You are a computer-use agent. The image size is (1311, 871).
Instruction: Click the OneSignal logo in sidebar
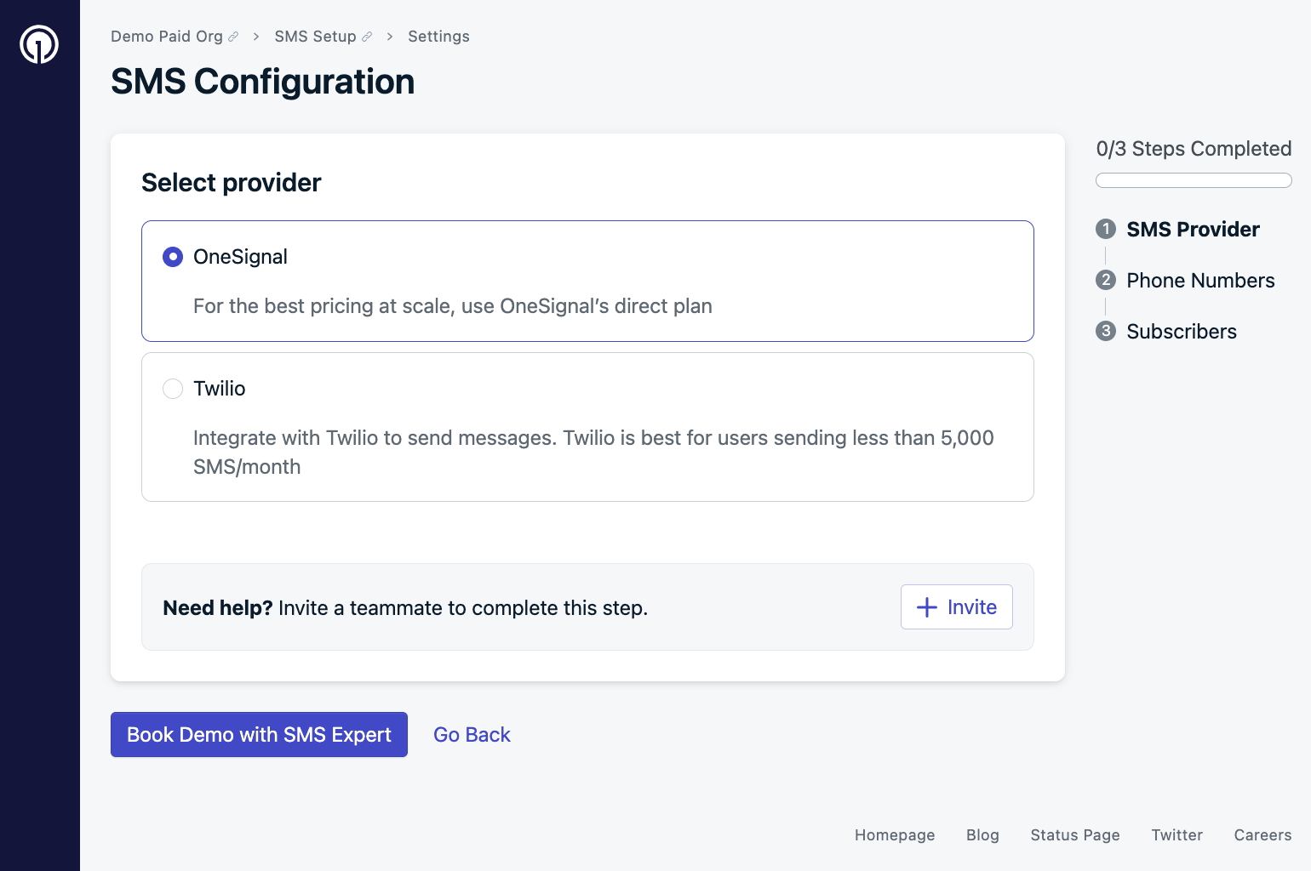tap(39, 44)
